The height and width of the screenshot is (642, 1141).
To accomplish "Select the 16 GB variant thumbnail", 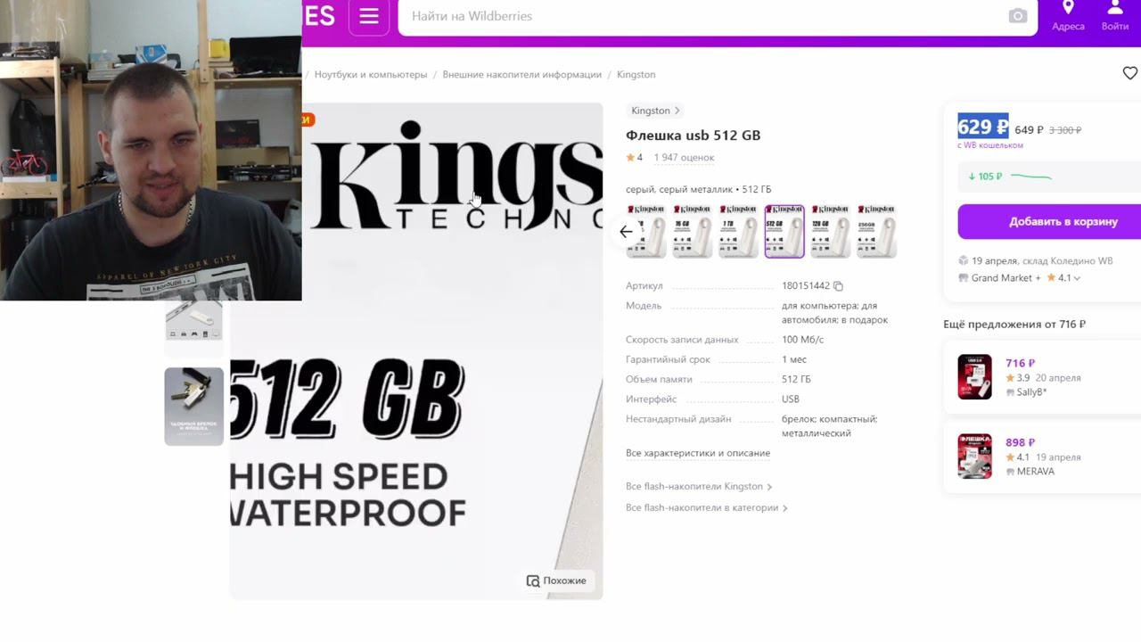I will 692,232.
